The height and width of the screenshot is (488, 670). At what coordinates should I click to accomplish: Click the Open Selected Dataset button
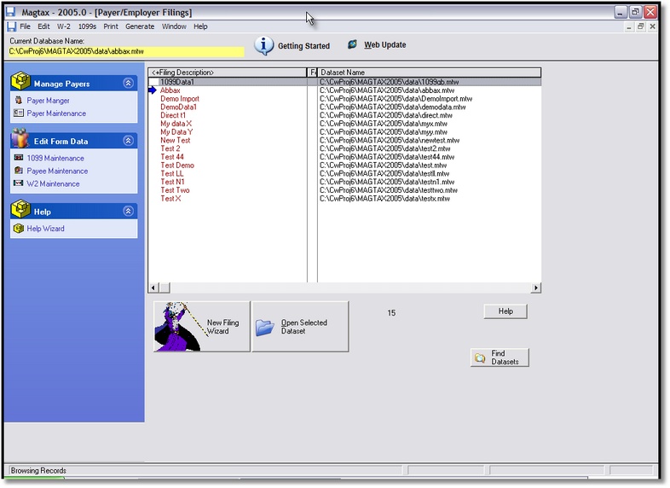pyautogui.click(x=300, y=327)
